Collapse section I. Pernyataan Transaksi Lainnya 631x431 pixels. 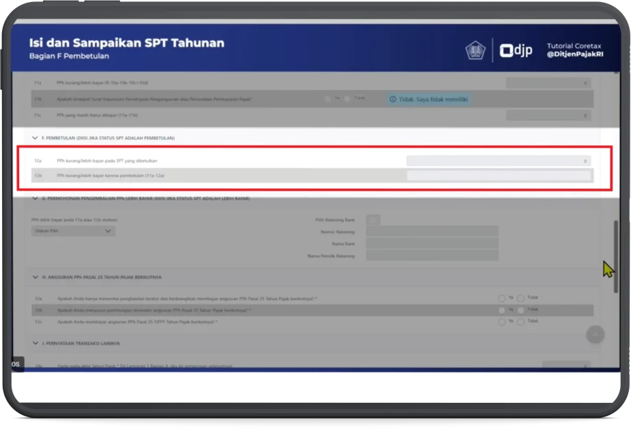tap(35, 343)
